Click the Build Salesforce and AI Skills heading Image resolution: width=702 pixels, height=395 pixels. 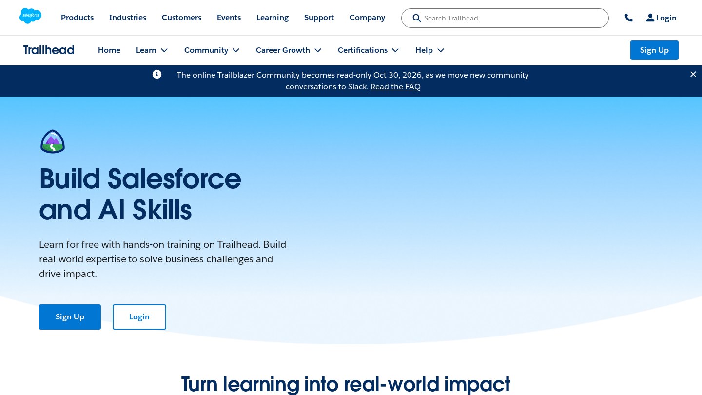coord(140,194)
